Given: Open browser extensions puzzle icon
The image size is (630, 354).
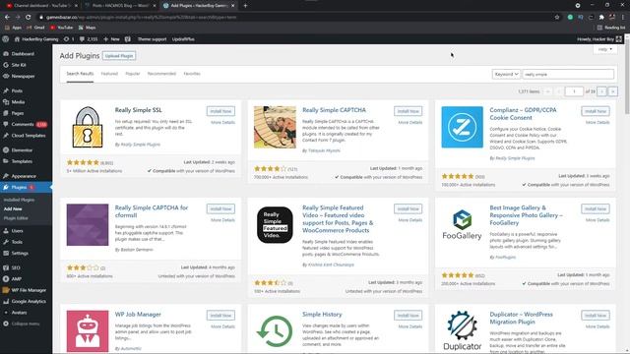Looking at the screenshot, I should click(601, 18).
